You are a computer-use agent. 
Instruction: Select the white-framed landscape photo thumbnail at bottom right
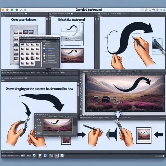click(x=144, y=136)
